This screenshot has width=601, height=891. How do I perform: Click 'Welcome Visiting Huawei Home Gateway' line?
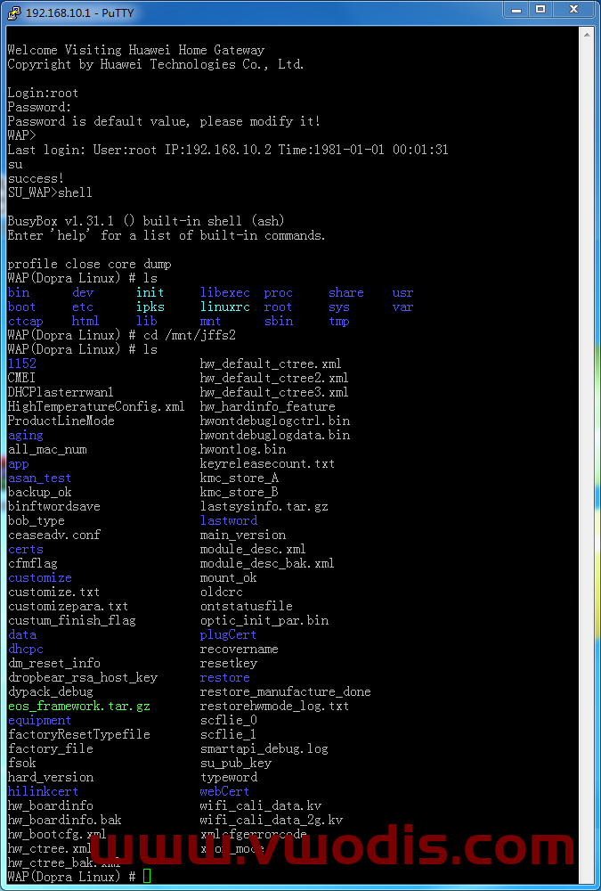tap(135, 50)
